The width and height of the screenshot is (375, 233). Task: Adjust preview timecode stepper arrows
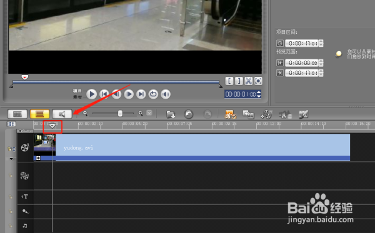pyautogui.click(x=259, y=94)
